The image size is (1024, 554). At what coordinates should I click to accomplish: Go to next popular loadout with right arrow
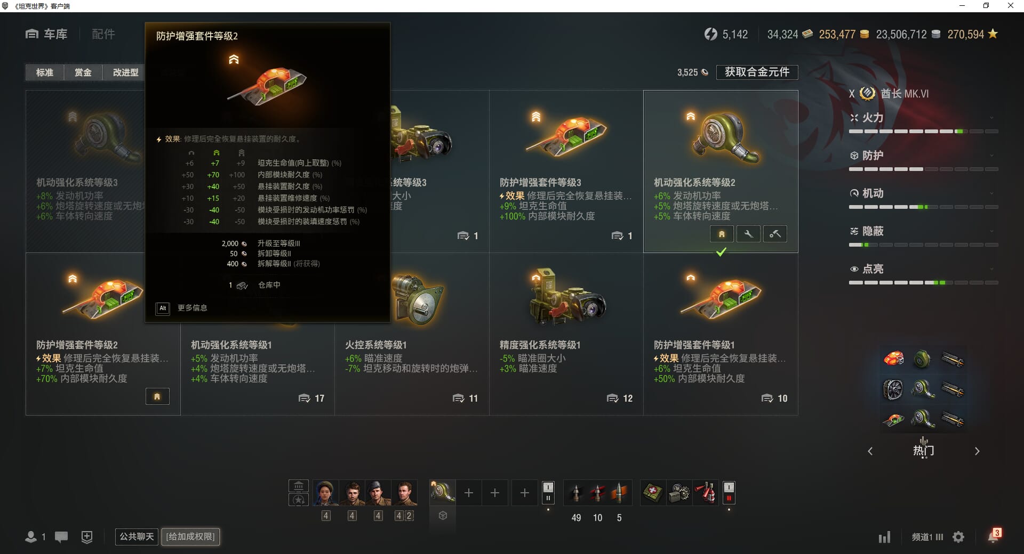coord(977,451)
